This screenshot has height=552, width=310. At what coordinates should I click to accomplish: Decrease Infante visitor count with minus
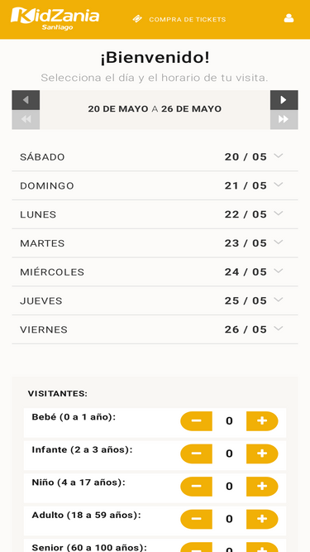point(196,454)
